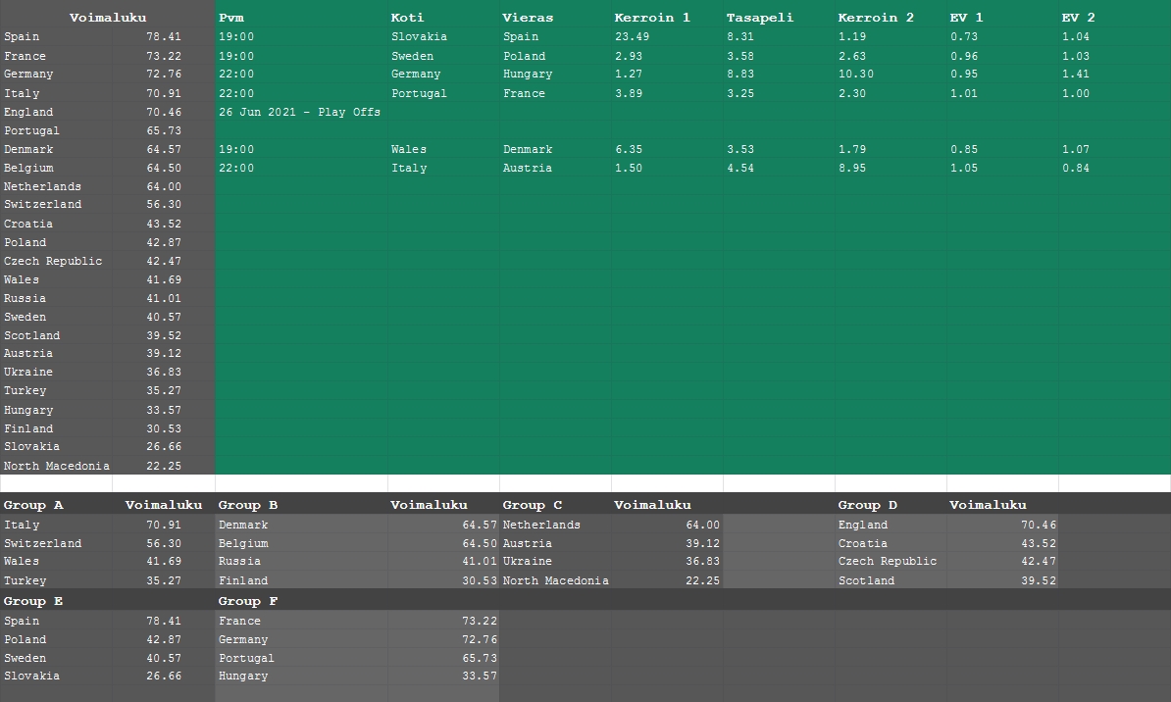
Task: Click the Pvm column header
Action: 231,18
